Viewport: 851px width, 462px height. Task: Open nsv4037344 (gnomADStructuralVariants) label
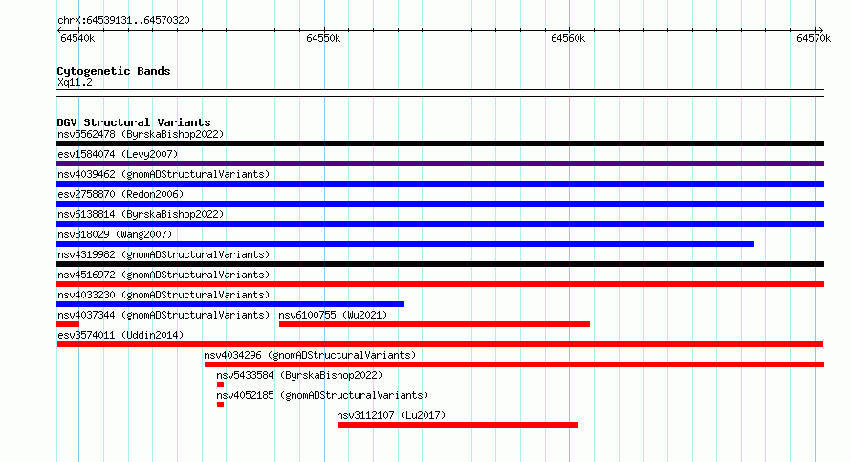point(164,315)
